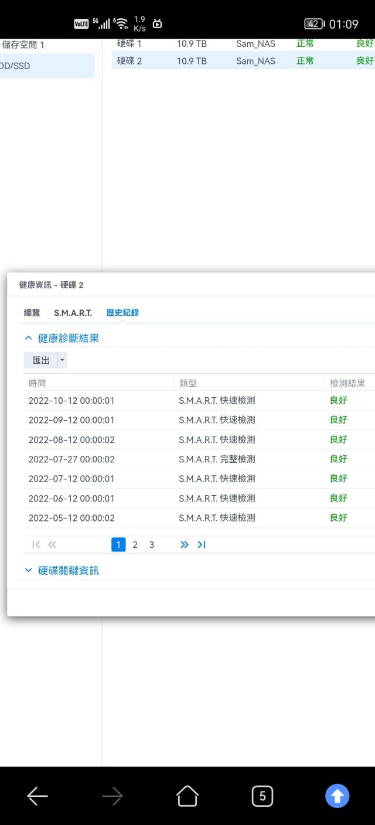Go to first page of history records
This screenshot has width=375, height=825.
(36, 545)
